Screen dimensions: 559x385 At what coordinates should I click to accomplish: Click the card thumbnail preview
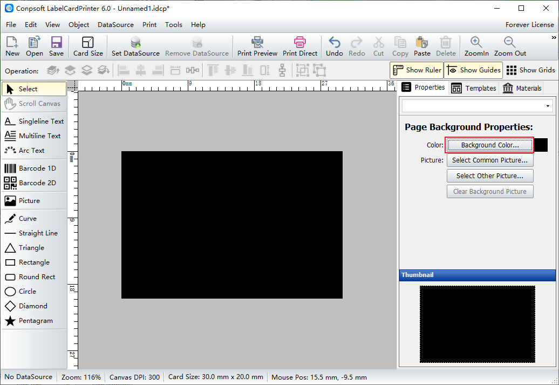[478, 325]
